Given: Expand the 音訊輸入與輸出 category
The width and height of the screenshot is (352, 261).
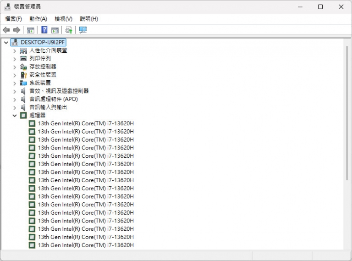Looking at the screenshot, I should click(x=15, y=108).
